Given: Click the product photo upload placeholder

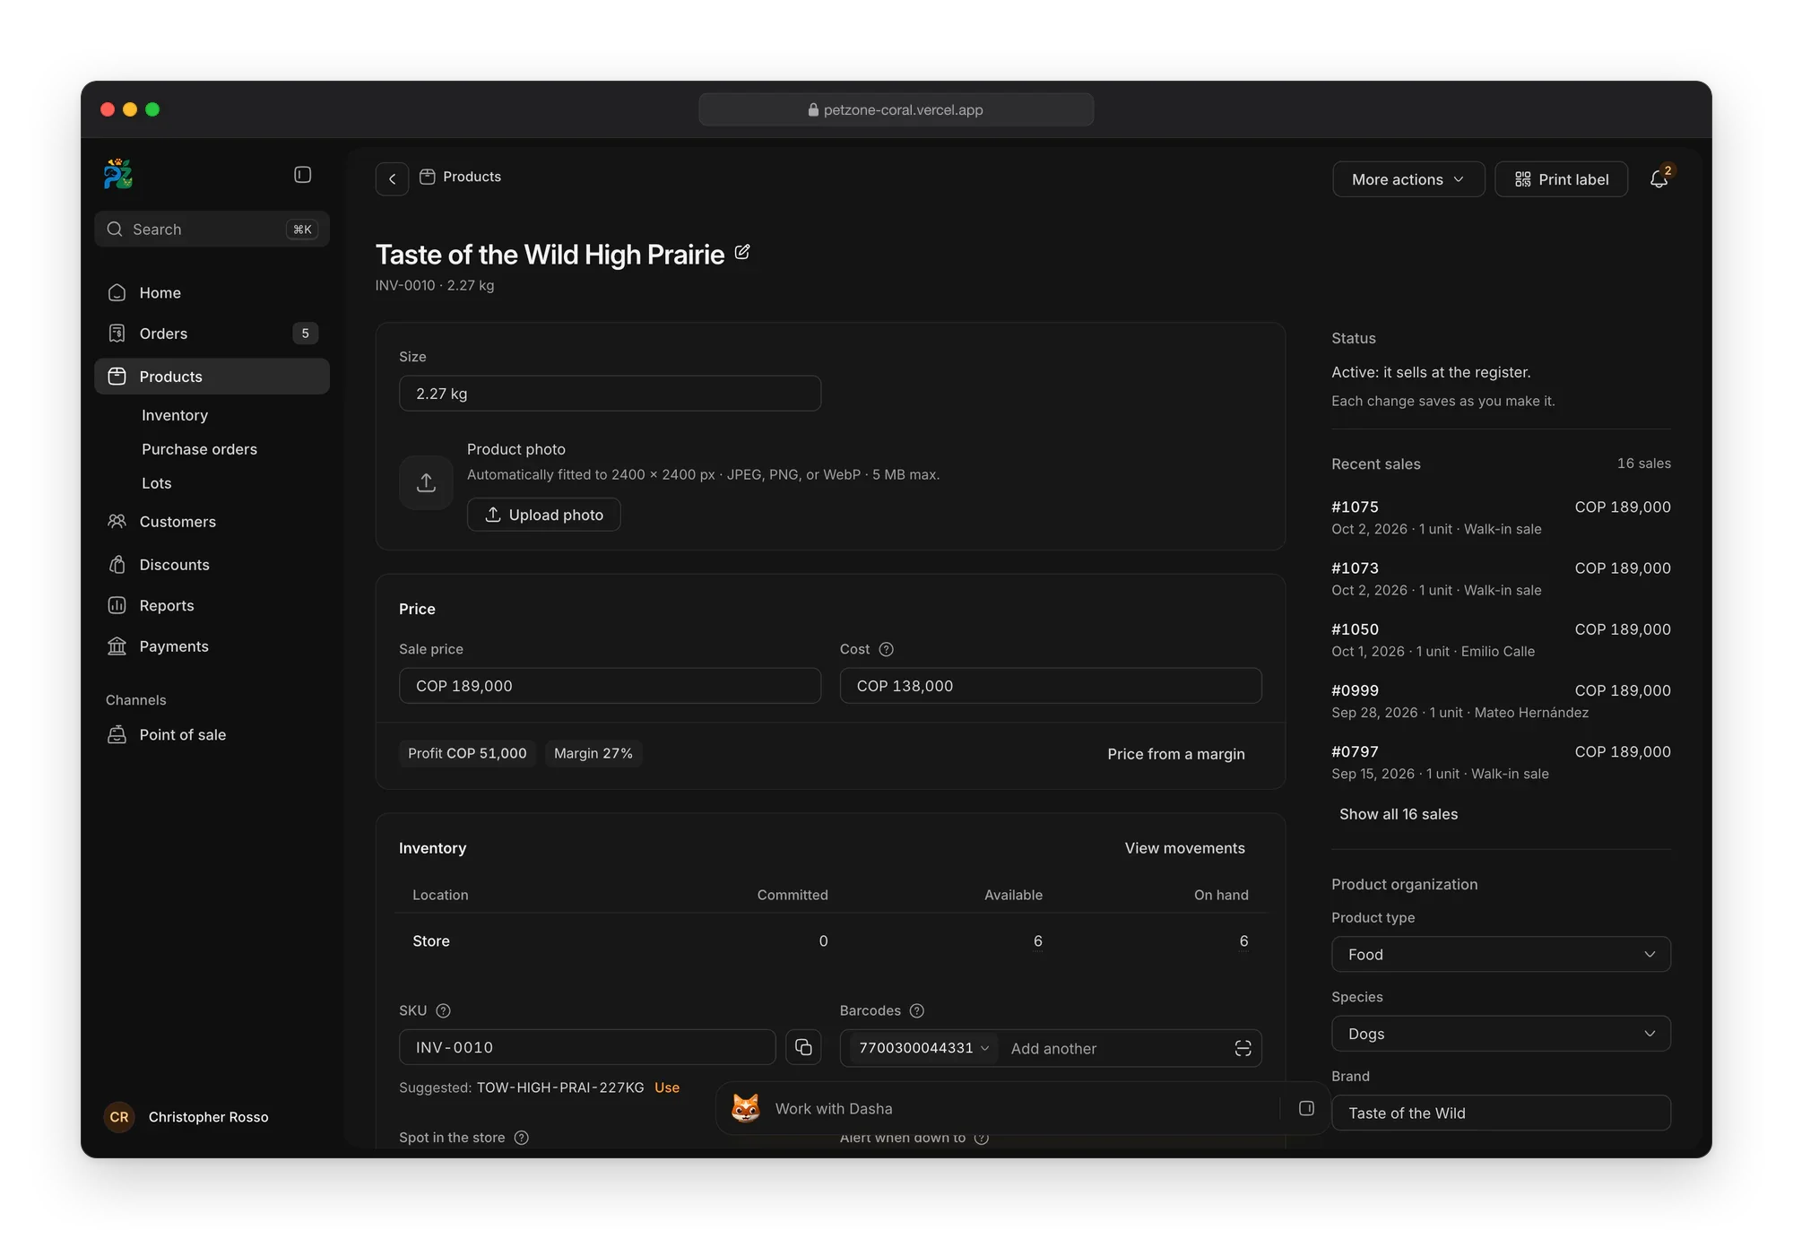Looking at the screenshot, I should [426, 482].
